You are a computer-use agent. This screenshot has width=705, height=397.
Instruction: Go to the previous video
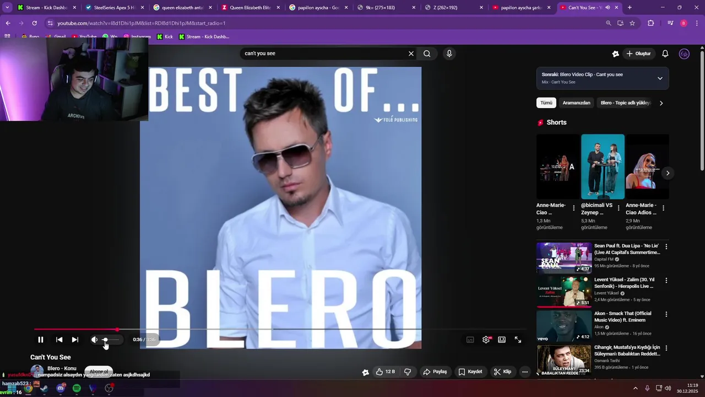(59, 340)
